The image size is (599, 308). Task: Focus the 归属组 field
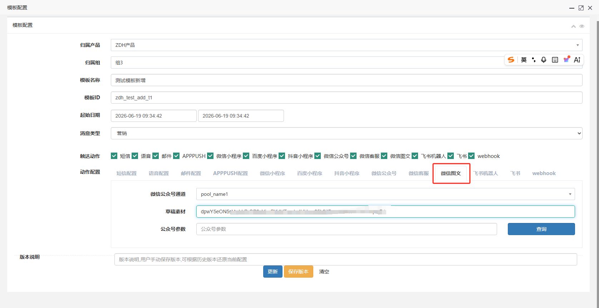[347, 63]
